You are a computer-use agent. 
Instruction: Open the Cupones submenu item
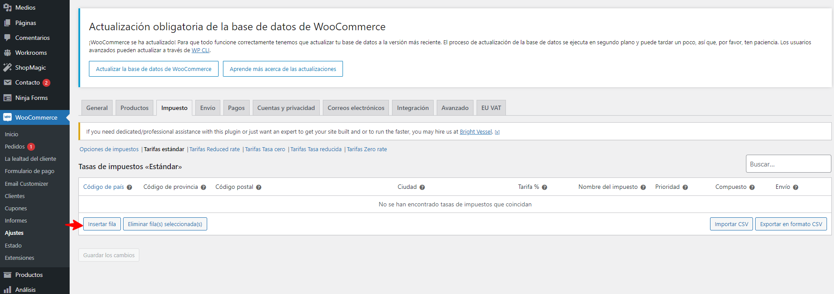click(16, 209)
